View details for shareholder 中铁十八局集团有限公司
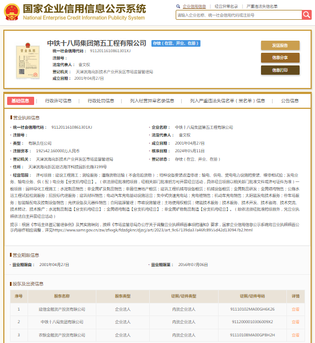 tap(296, 322)
